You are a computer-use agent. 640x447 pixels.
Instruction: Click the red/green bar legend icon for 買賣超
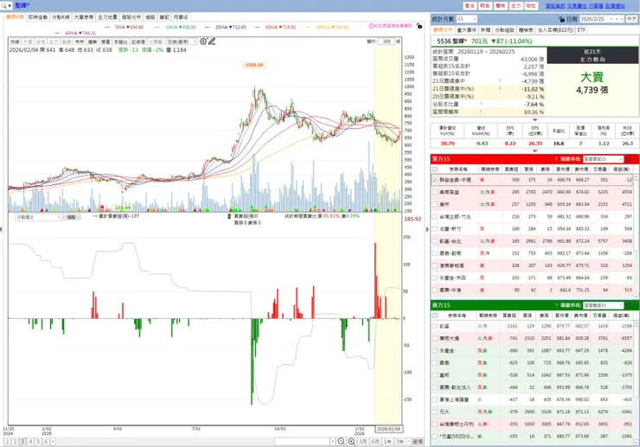point(229,216)
